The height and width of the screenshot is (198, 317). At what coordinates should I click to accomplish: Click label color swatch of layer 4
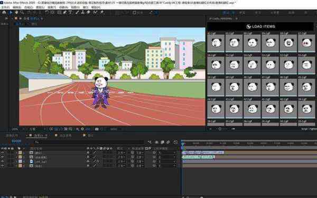click(x=20, y=166)
